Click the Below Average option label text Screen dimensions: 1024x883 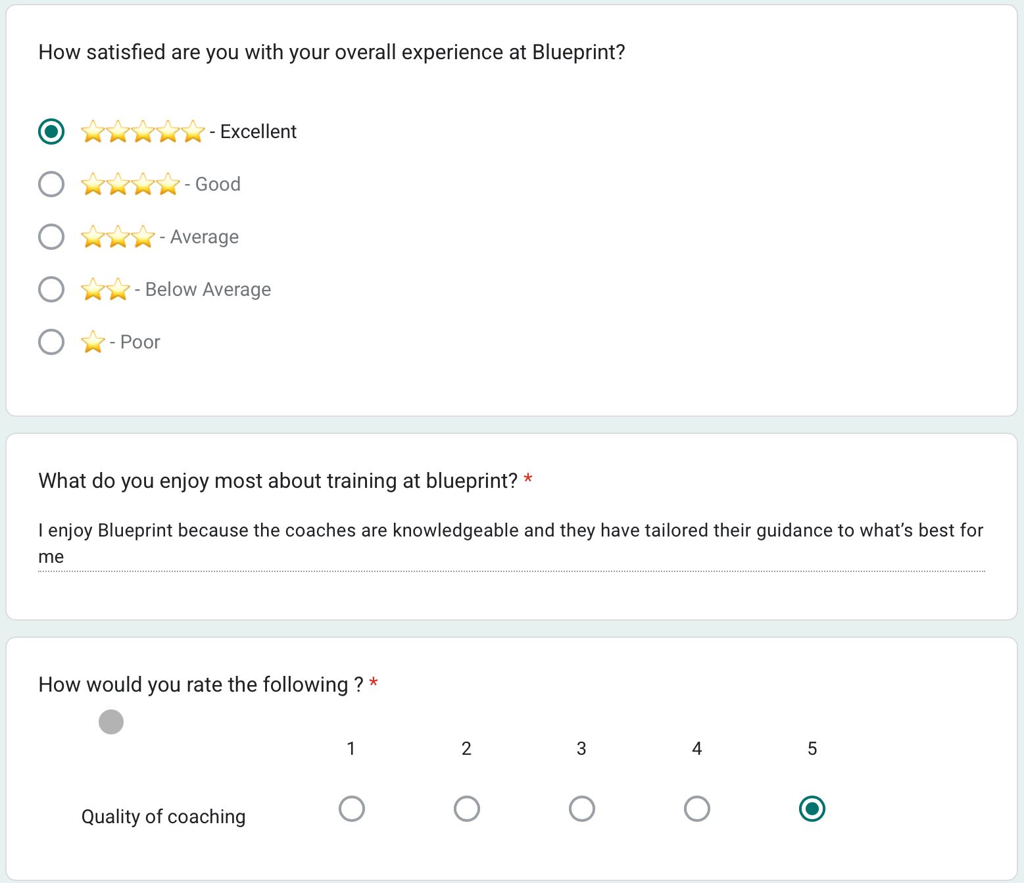[208, 289]
